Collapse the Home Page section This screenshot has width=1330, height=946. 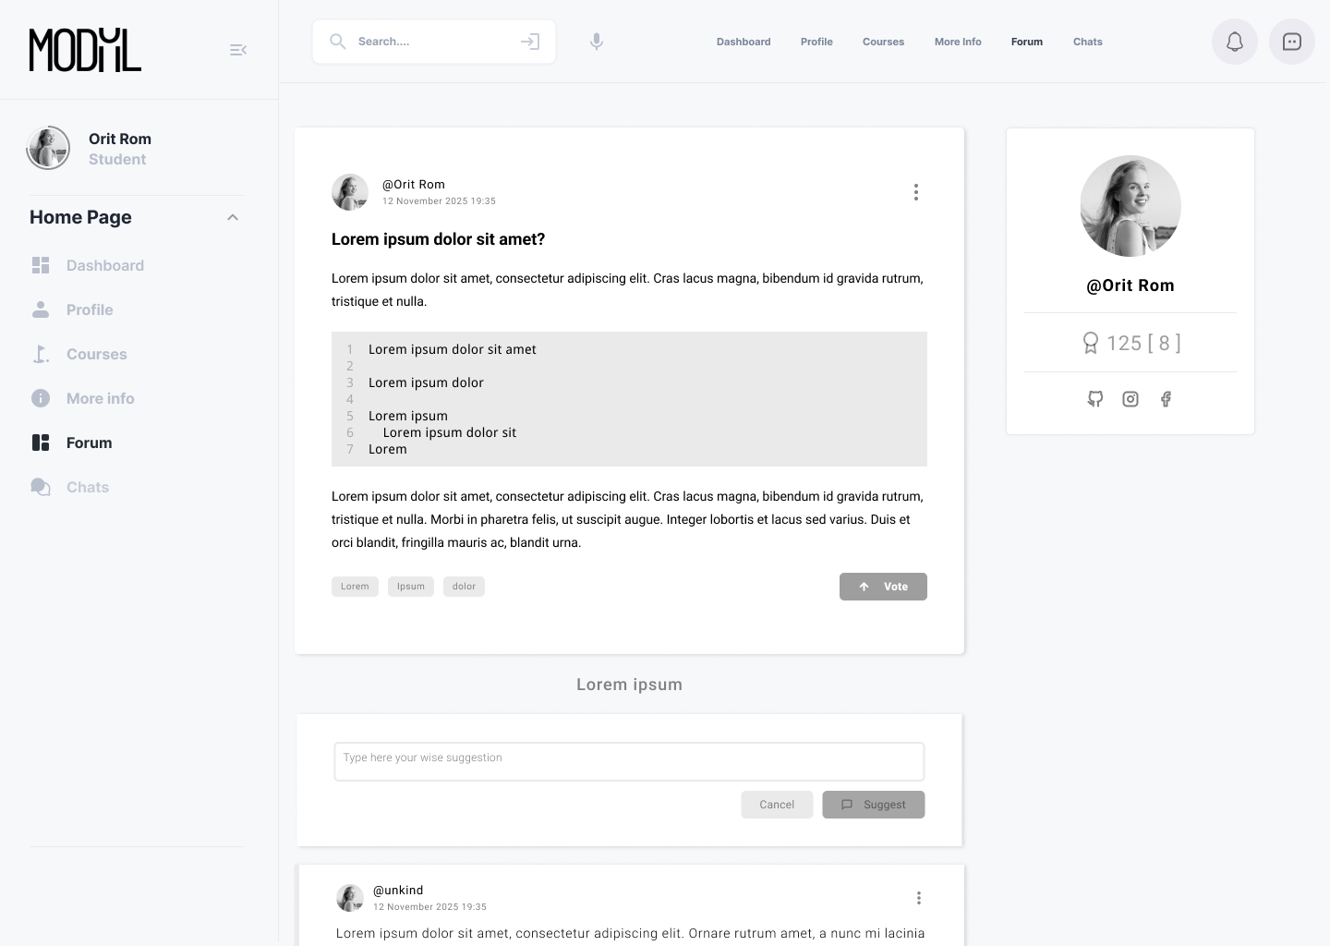233,217
